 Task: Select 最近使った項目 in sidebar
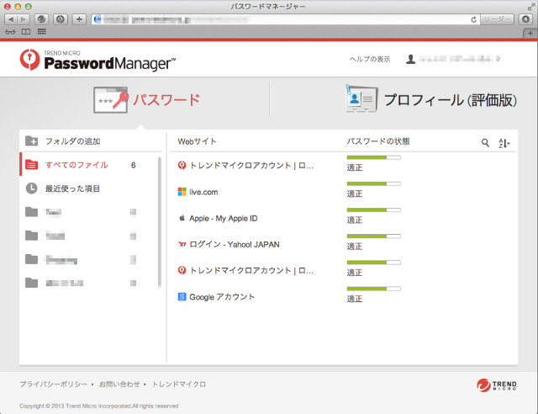point(91,188)
